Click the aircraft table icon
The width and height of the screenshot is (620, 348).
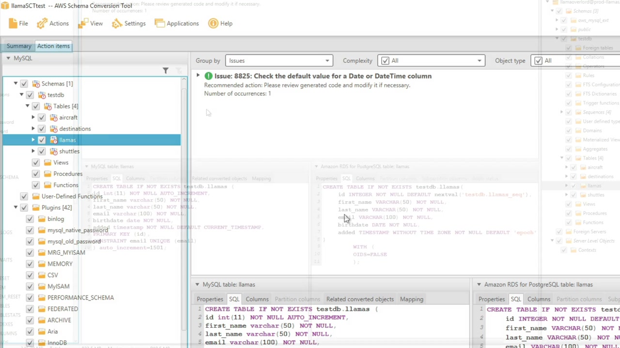tap(52, 117)
